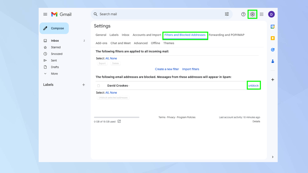Image resolution: width=308 pixels, height=173 pixels.
Task: Open Google Keep in the side panel
Action: pos(272,38)
